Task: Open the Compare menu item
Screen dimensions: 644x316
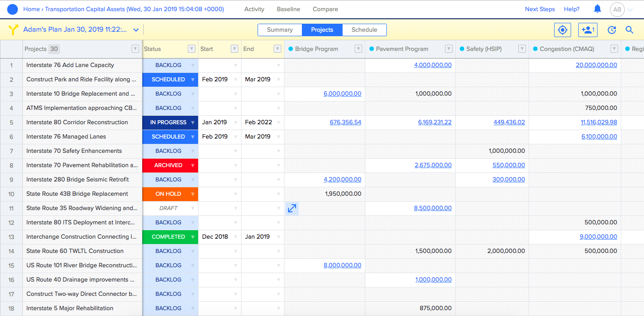Action: click(325, 9)
